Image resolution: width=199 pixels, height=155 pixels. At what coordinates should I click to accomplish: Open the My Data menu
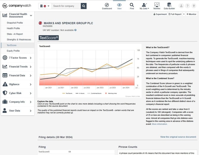click(x=144, y=6)
